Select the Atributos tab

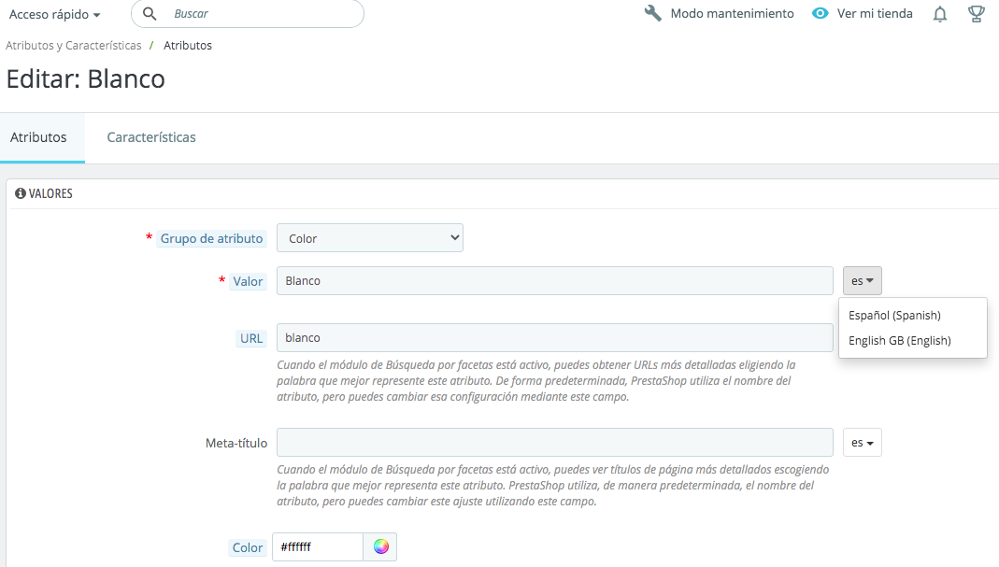38,137
